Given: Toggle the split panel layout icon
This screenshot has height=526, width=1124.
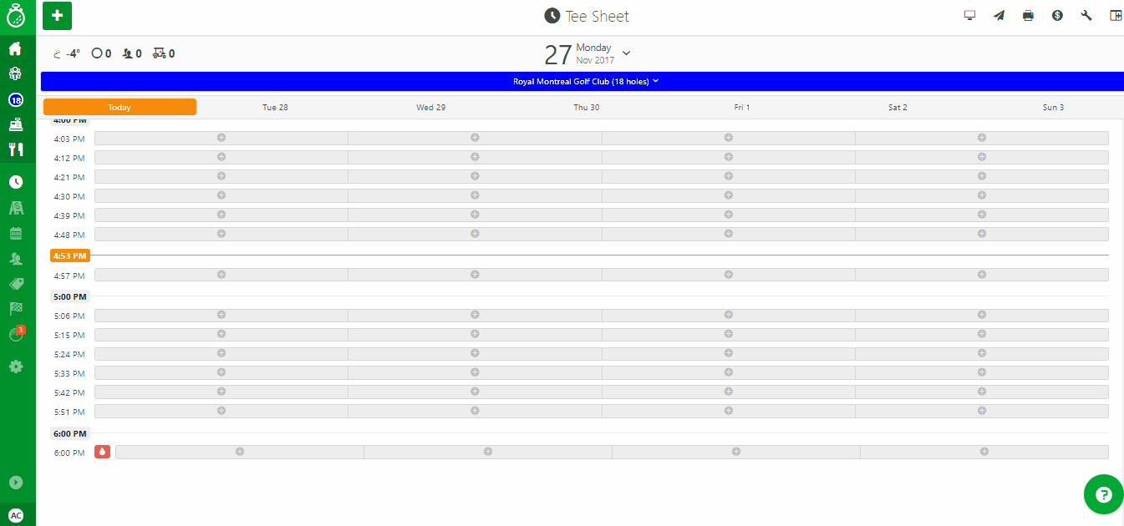Looking at the screenshot, I should [x=1115, y=16].
